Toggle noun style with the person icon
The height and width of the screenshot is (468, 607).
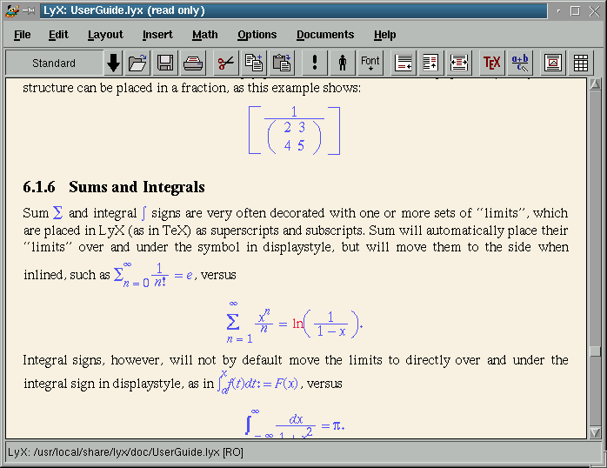click(x=342, y=63)
